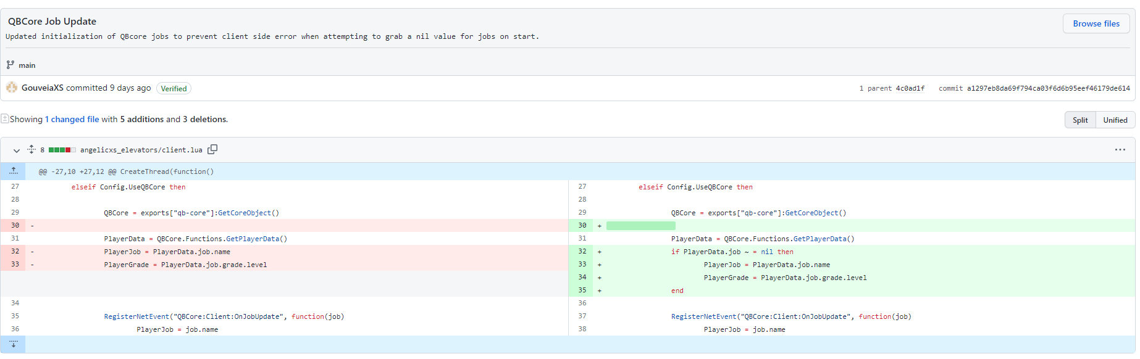Click the git branch icon beside main
Image resolution: width=1140 pixels, height=359 pixels.
[10, 65]
